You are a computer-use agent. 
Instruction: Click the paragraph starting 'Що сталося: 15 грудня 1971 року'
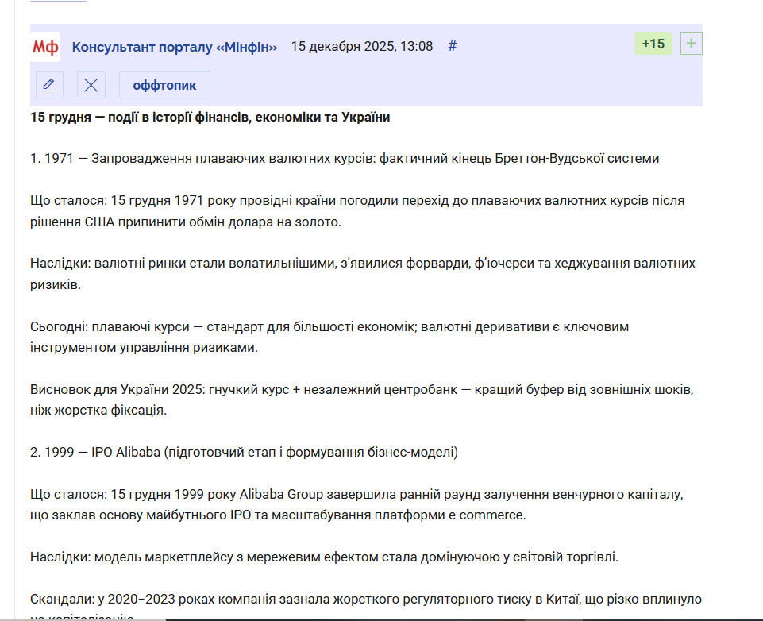(x=357, y=211)
